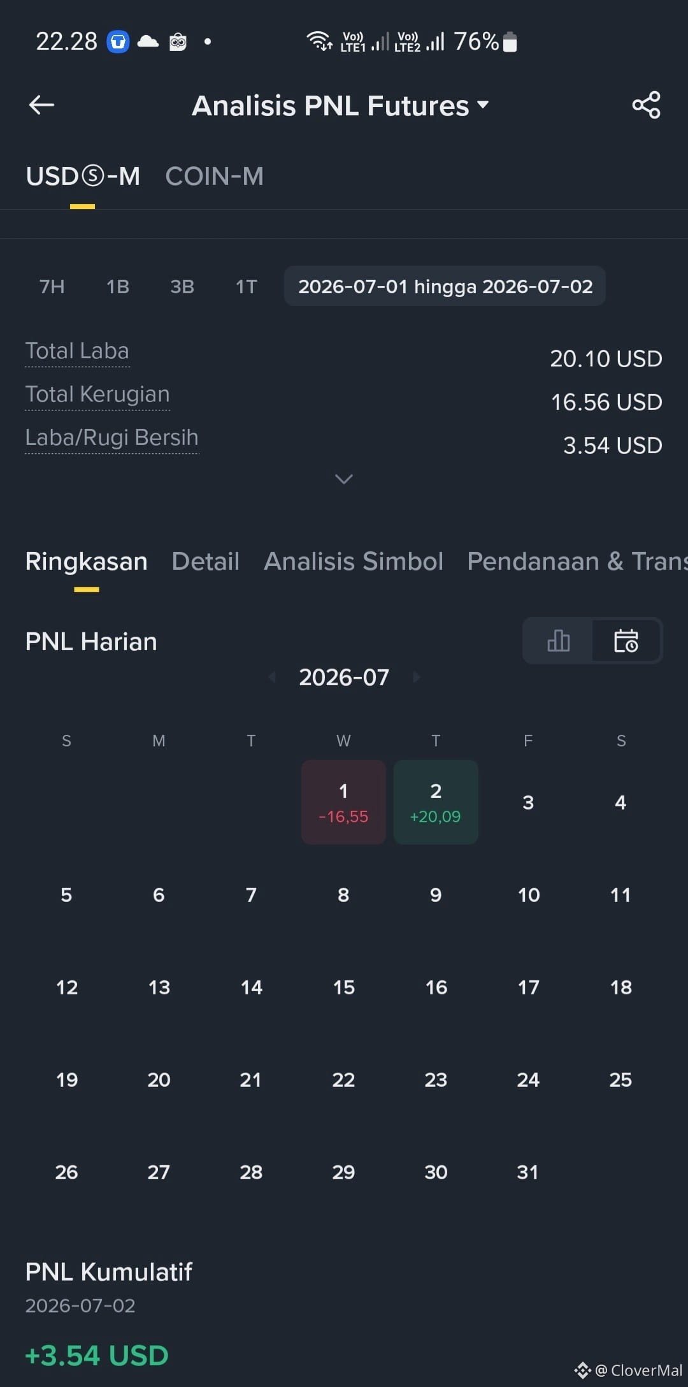
Task: Select the 7H time range
Action: click(52, 287)
